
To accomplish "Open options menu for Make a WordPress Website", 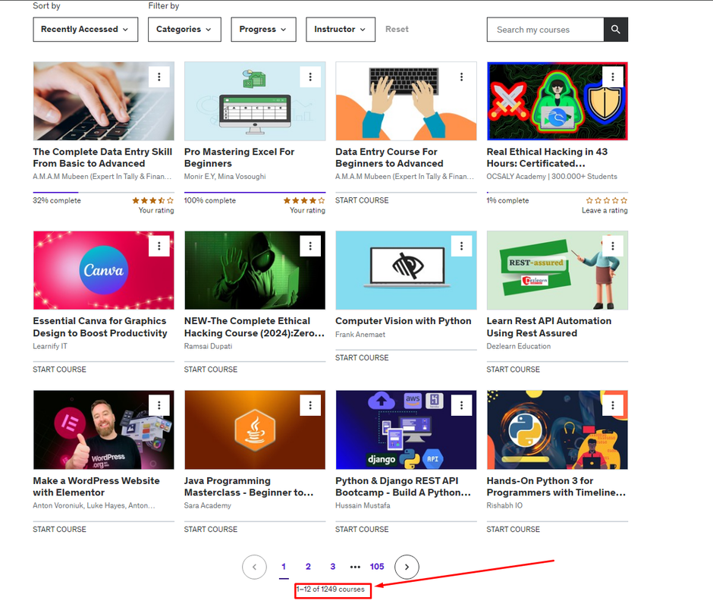I will tap(159, 405).
